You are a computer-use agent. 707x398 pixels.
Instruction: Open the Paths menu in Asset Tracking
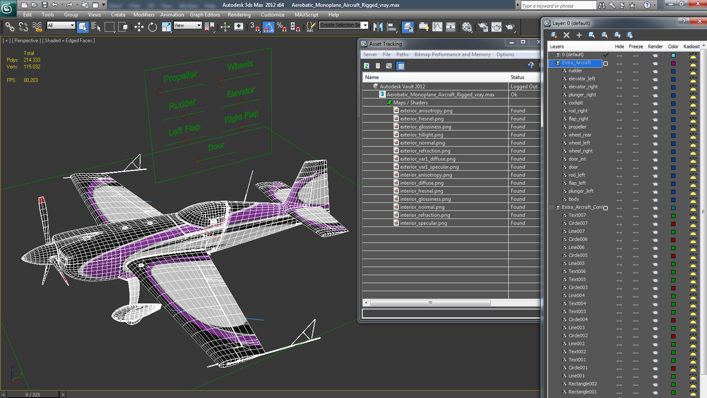pos(402,55)
